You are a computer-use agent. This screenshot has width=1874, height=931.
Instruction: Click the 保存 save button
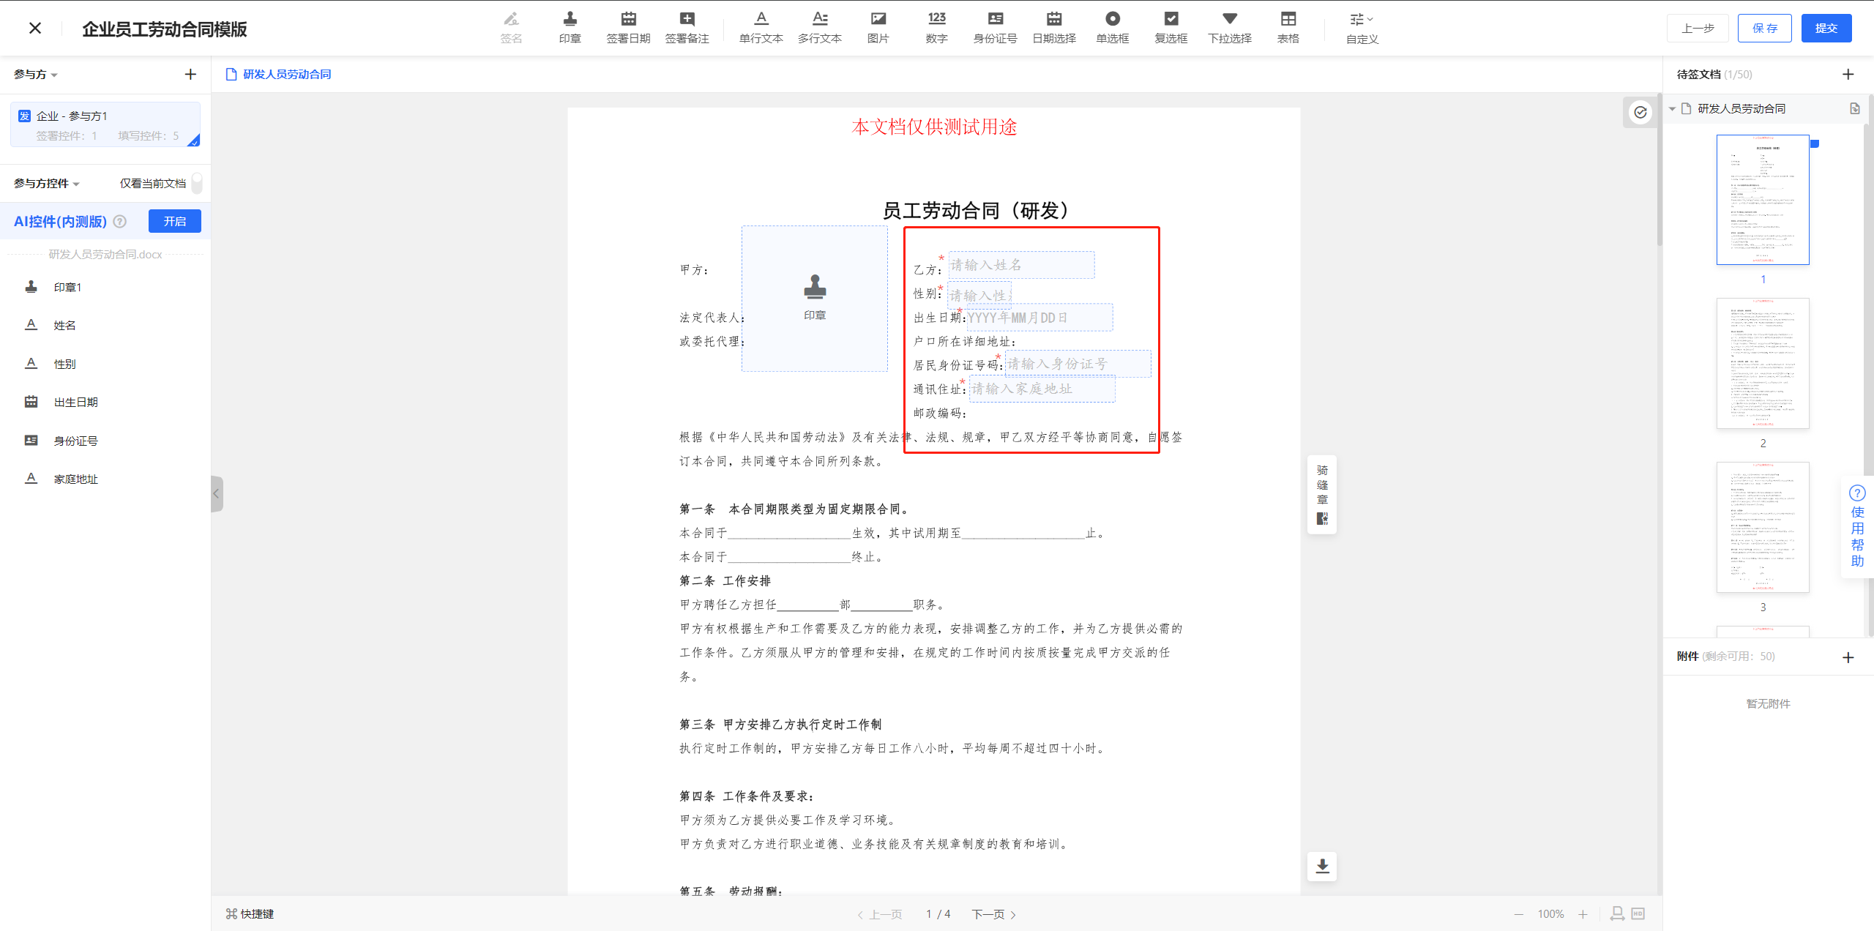(x=1764, y=28)
